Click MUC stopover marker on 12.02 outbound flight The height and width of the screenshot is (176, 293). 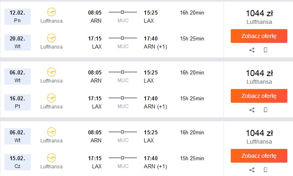122,12
